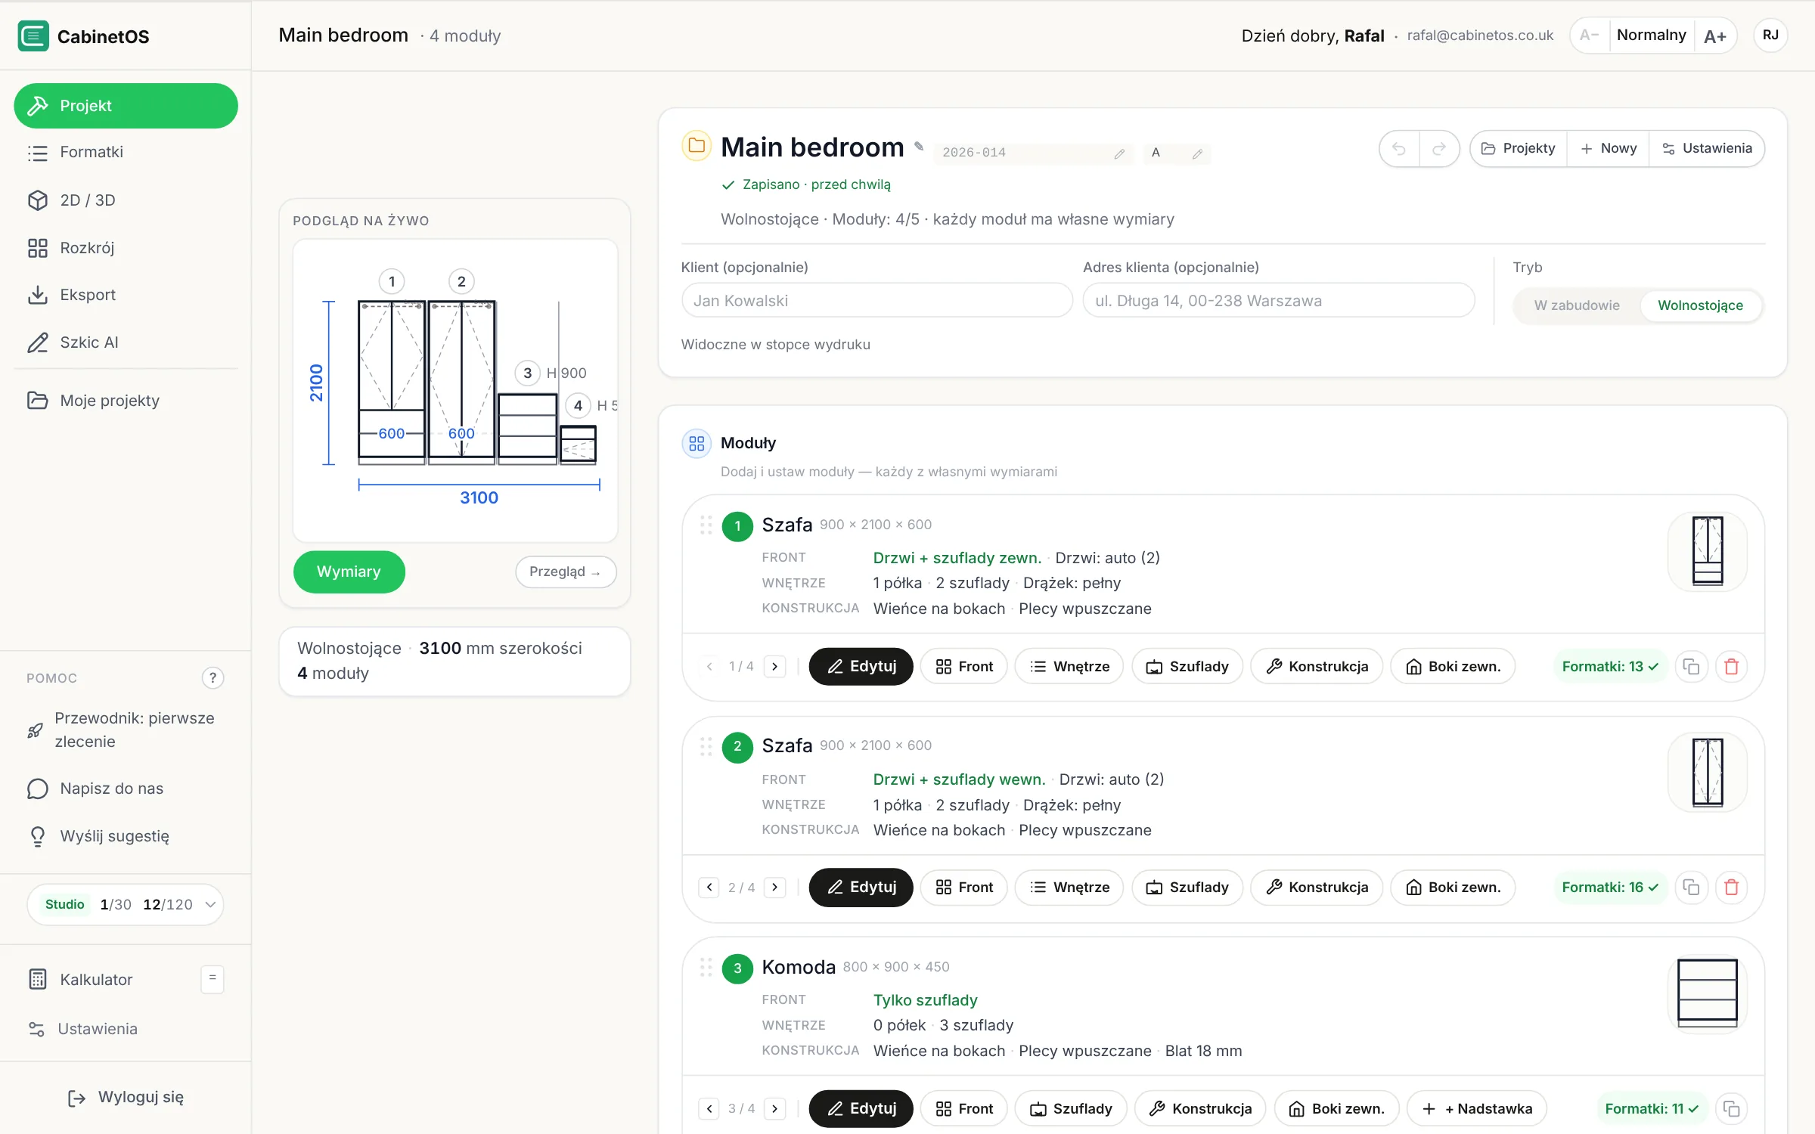Go to previous module from 2 / 4
Screen dimensions: 1815x1134
coord(709,888)
